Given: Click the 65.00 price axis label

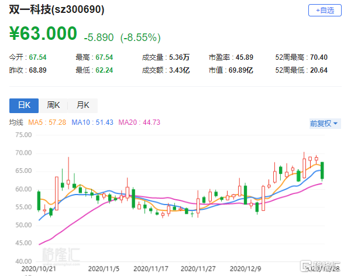Looking at the screenshot, I should pyautogui.click(x=23, y=171).
